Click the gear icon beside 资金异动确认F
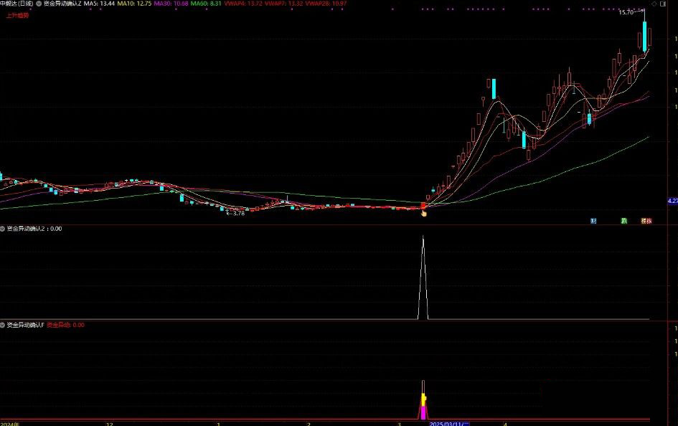Viewport: 678px width, 426px height. pos(3,325)
